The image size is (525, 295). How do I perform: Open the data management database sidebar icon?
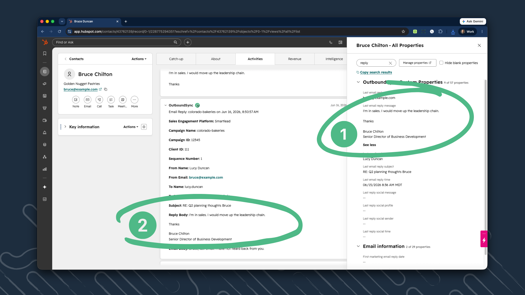click(x=45, y=145)
